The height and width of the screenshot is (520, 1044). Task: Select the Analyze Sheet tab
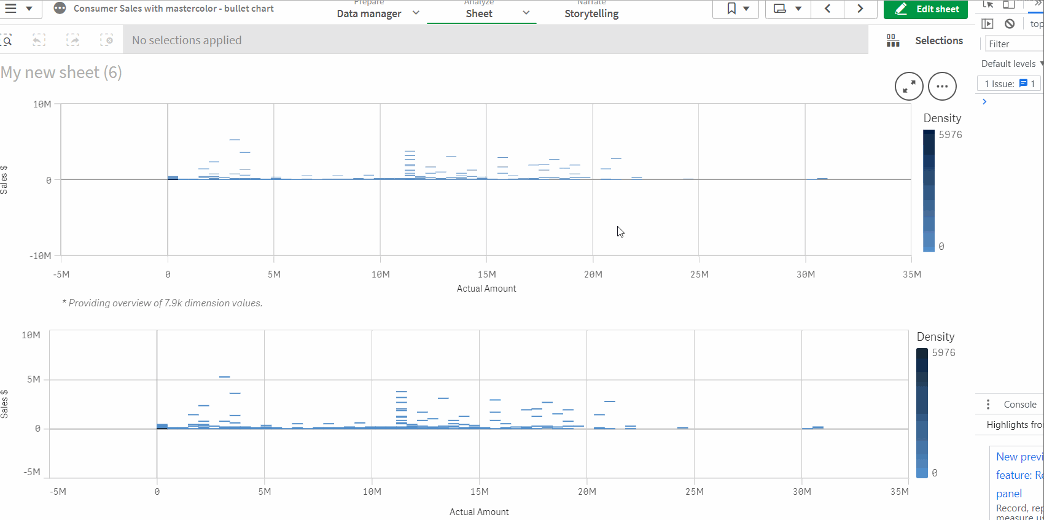[x=479, y=12]
